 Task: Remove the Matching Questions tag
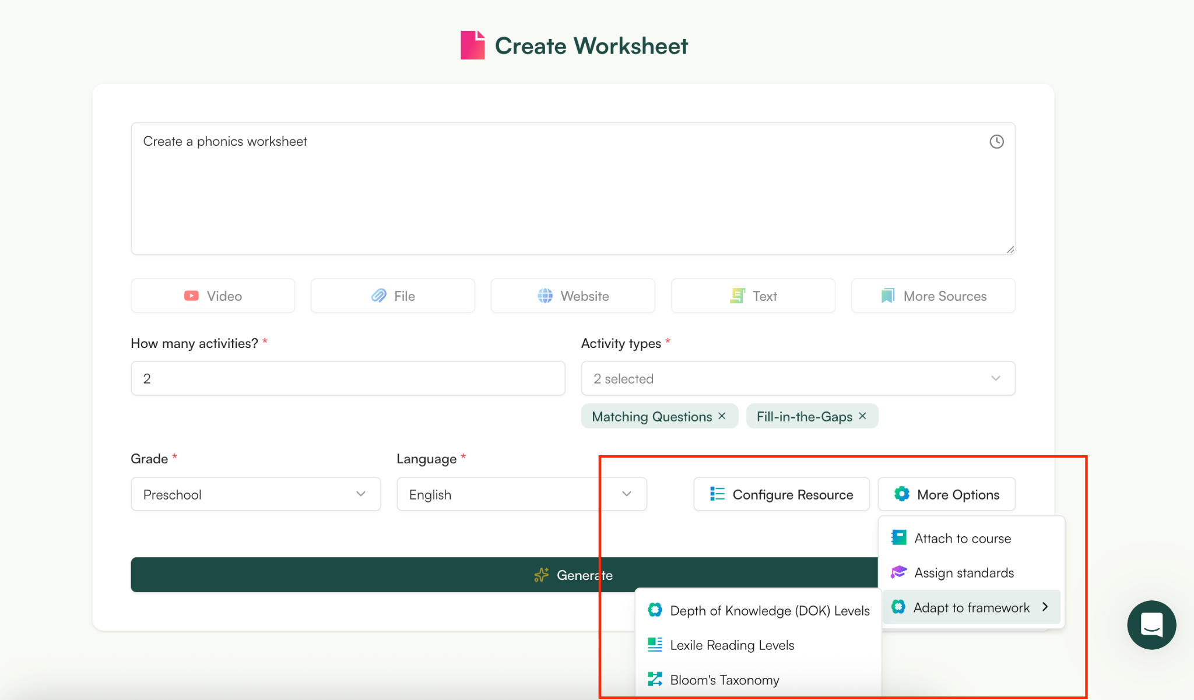(x=722, y=416)
